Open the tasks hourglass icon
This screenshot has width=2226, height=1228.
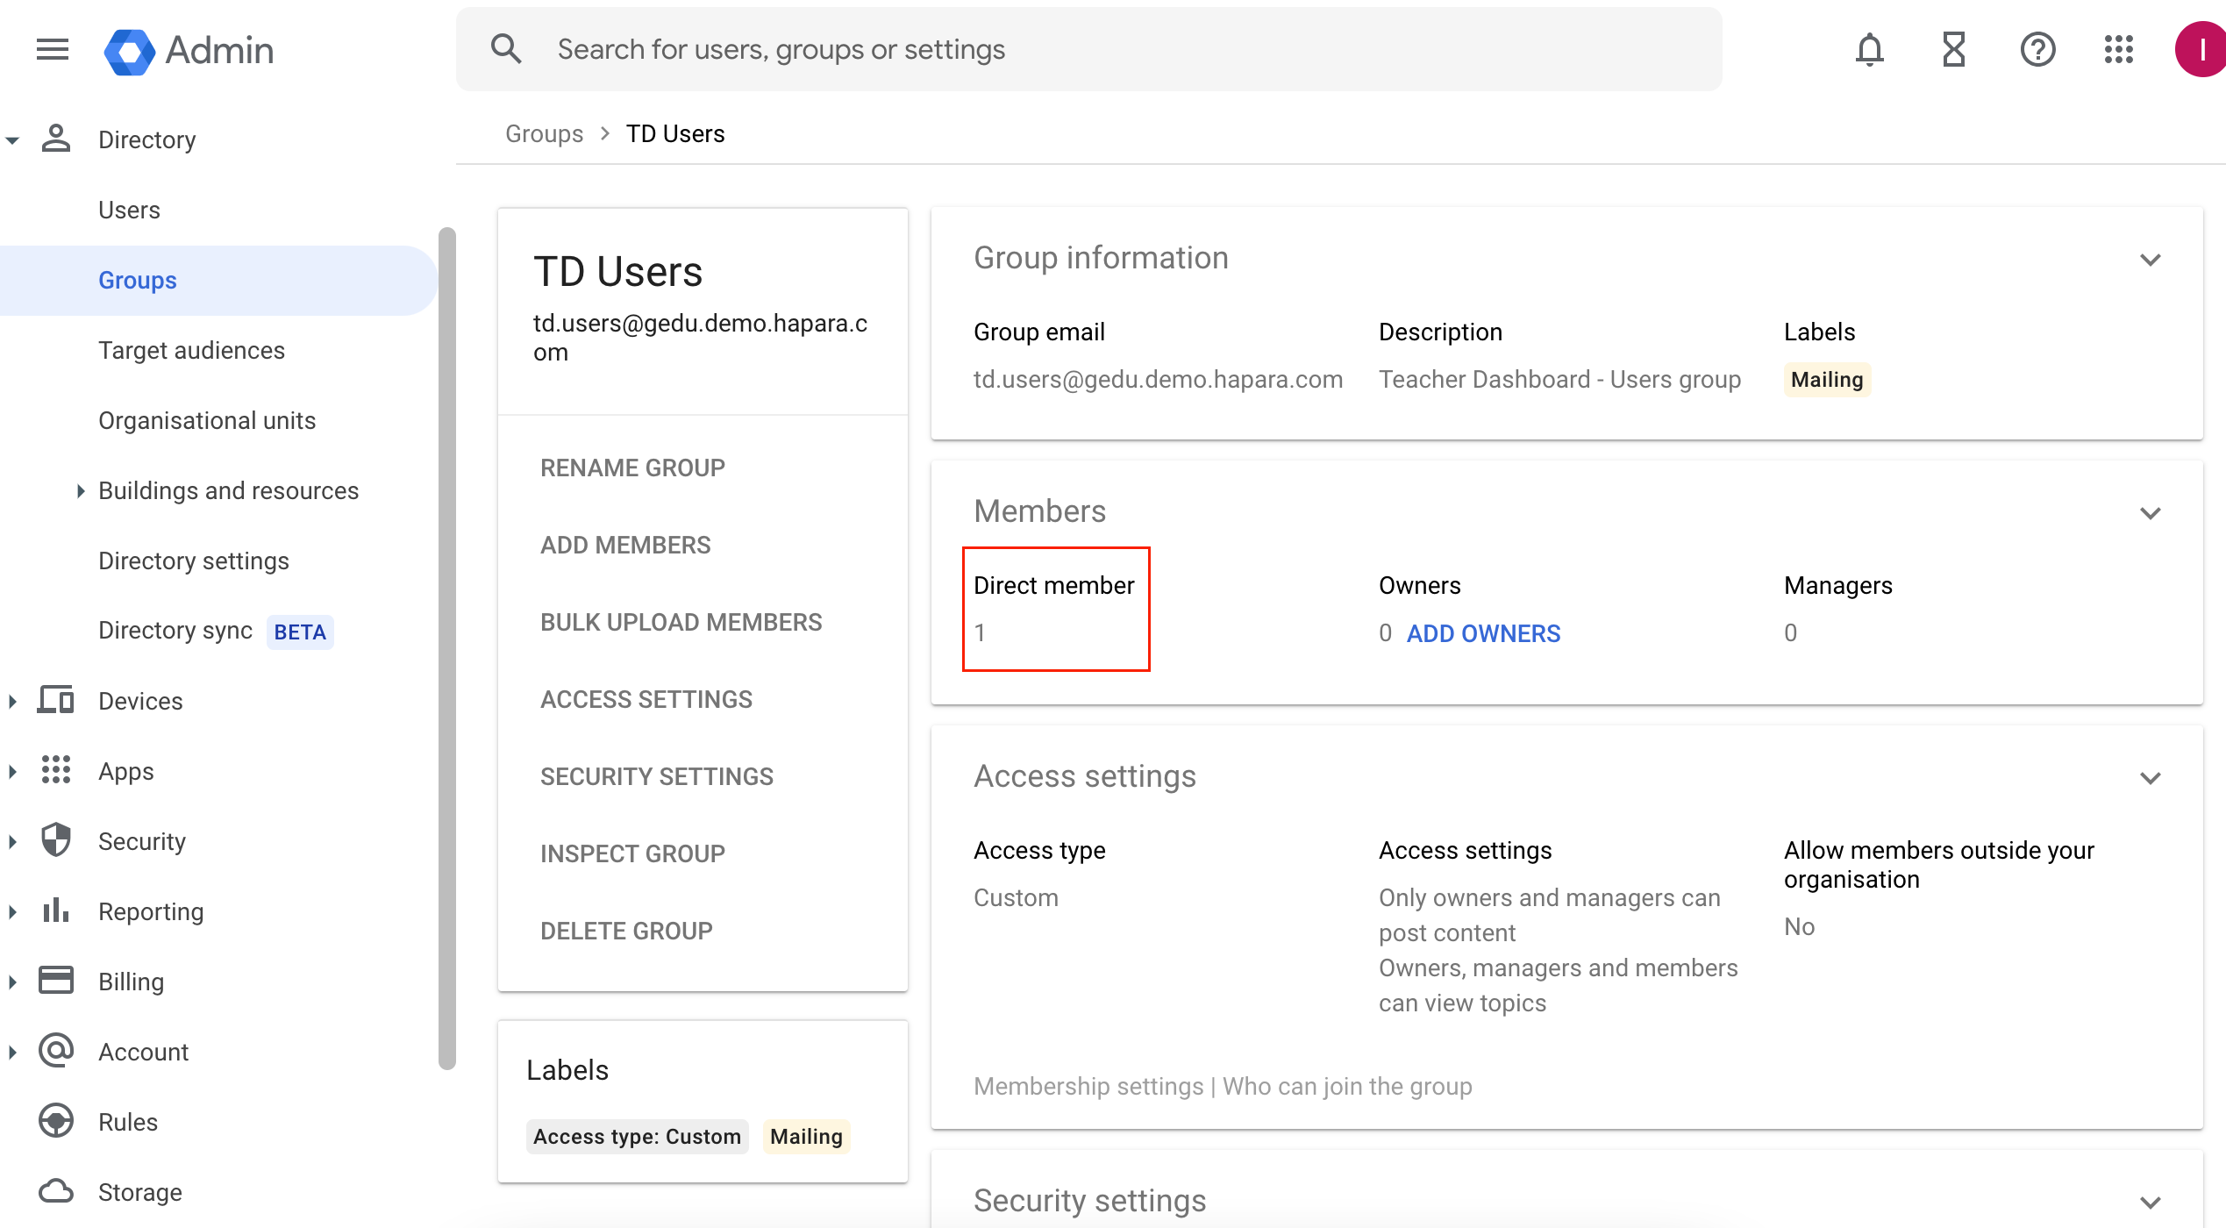(1953, 49)
